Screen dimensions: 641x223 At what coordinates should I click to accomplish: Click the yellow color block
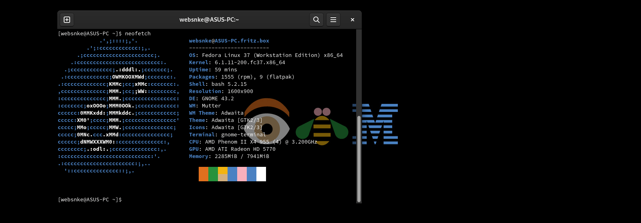(223, 170)
